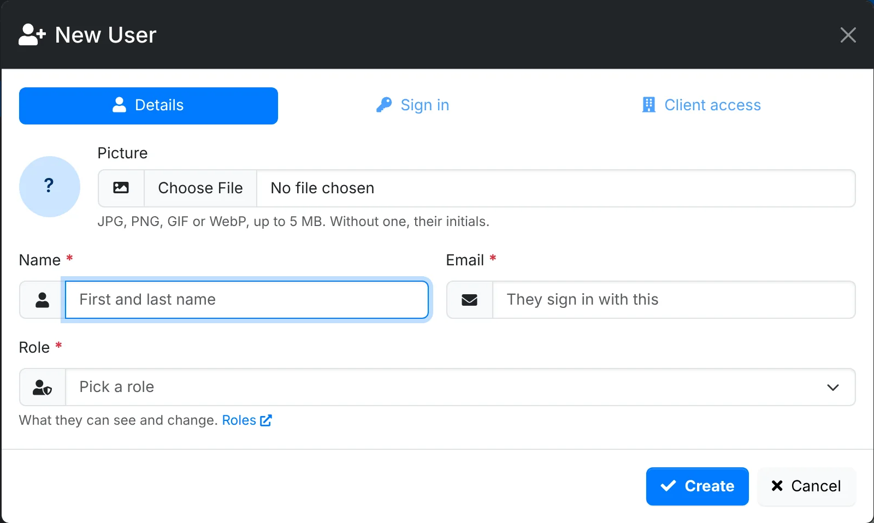Click the Cancel button
Screen dimensions: 874x523
[x=807, y=486]
